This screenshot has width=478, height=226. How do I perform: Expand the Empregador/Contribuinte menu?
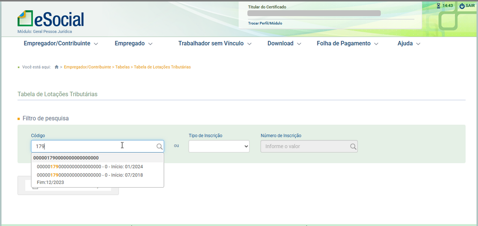coord(61,43)
